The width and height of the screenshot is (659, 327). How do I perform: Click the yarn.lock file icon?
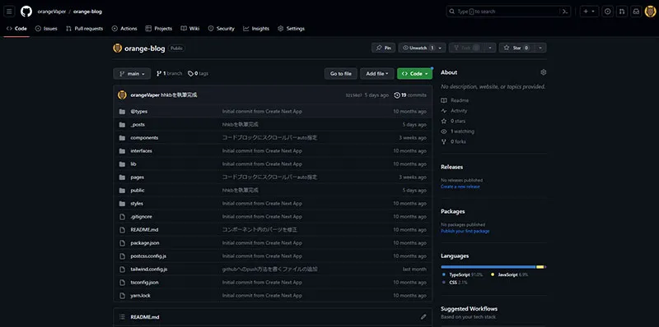click(122, 296)
